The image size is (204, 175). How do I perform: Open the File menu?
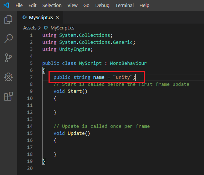[x=19, y=6]
